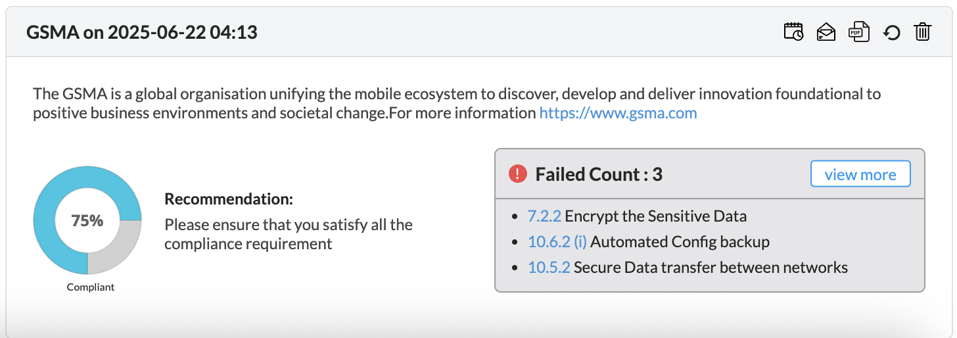Open rule 10.6.2 (i) link

coord(557,242)
